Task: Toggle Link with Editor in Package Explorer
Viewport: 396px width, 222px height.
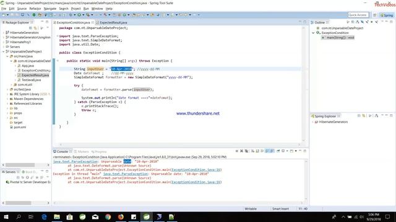Action: coord(35,28)
